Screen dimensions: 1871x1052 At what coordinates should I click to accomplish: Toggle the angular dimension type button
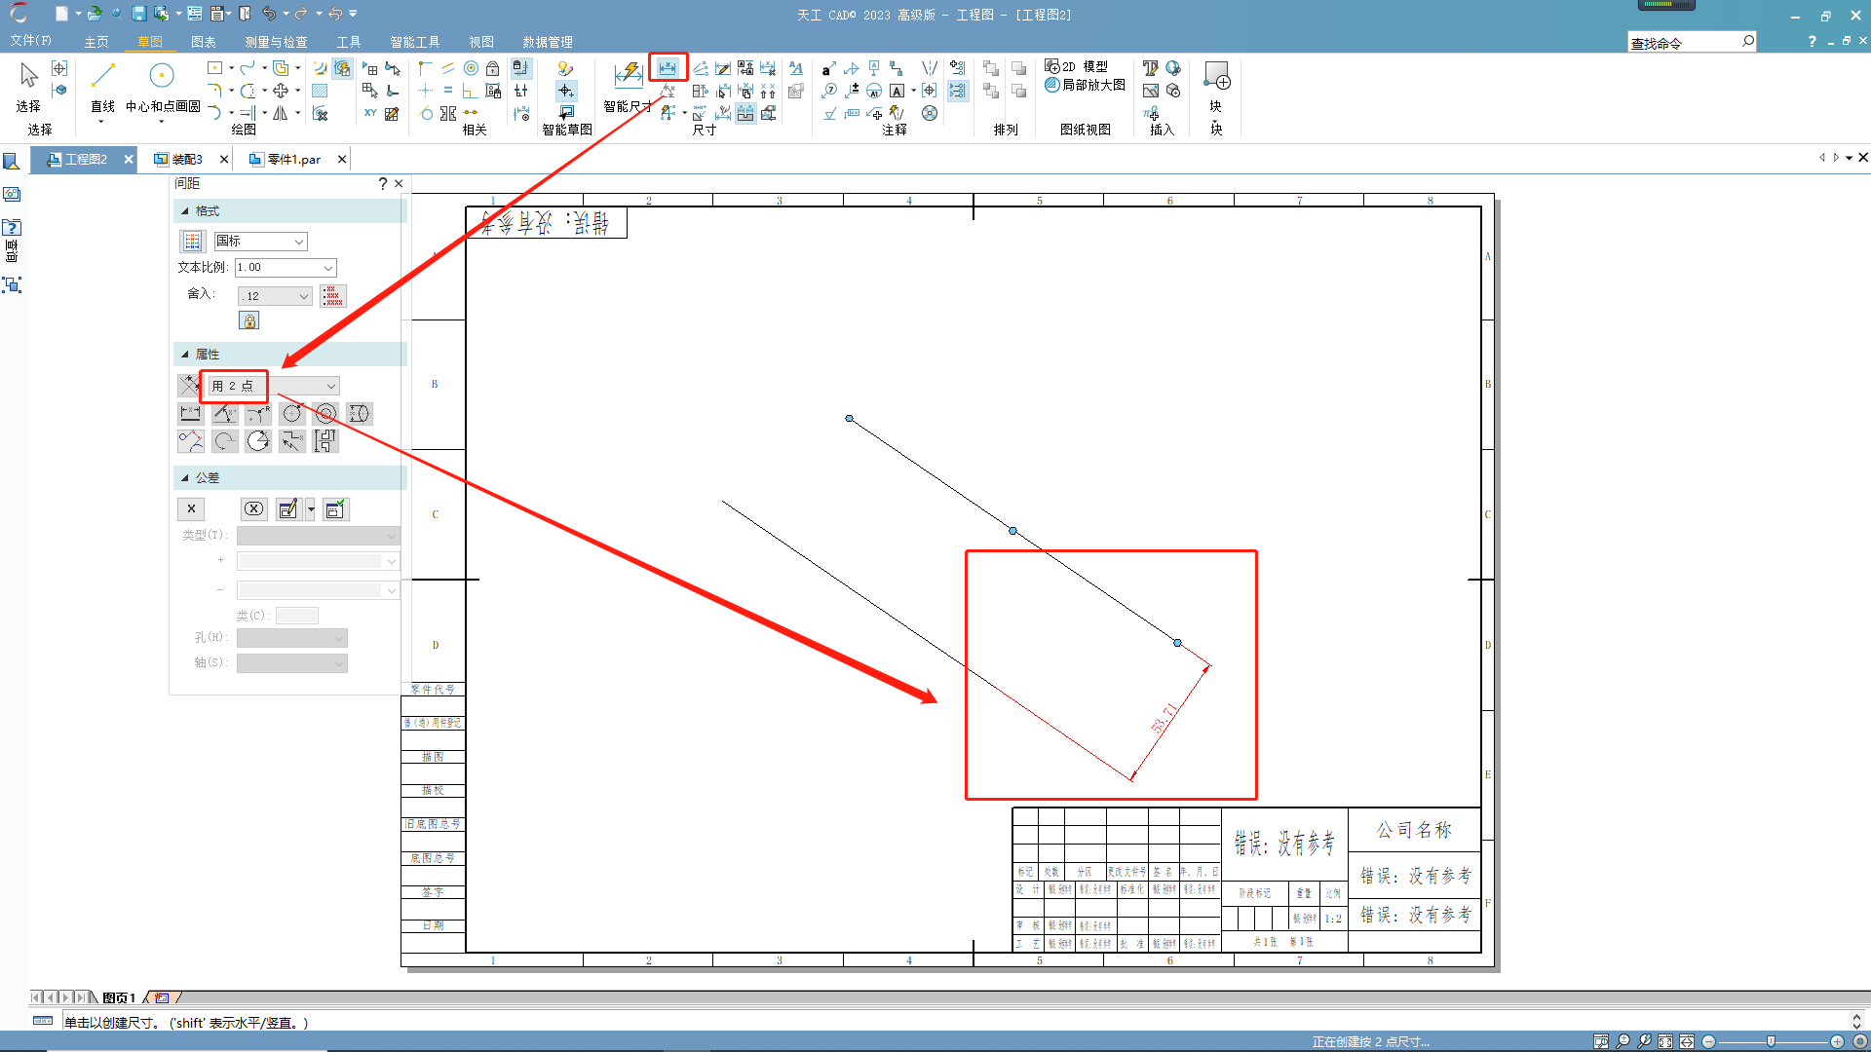coord(224,413)
